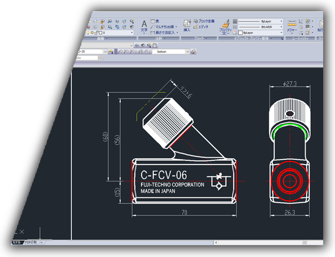Click the point style icon below calculator
This screenshot has height=257, width=335.
301,33
